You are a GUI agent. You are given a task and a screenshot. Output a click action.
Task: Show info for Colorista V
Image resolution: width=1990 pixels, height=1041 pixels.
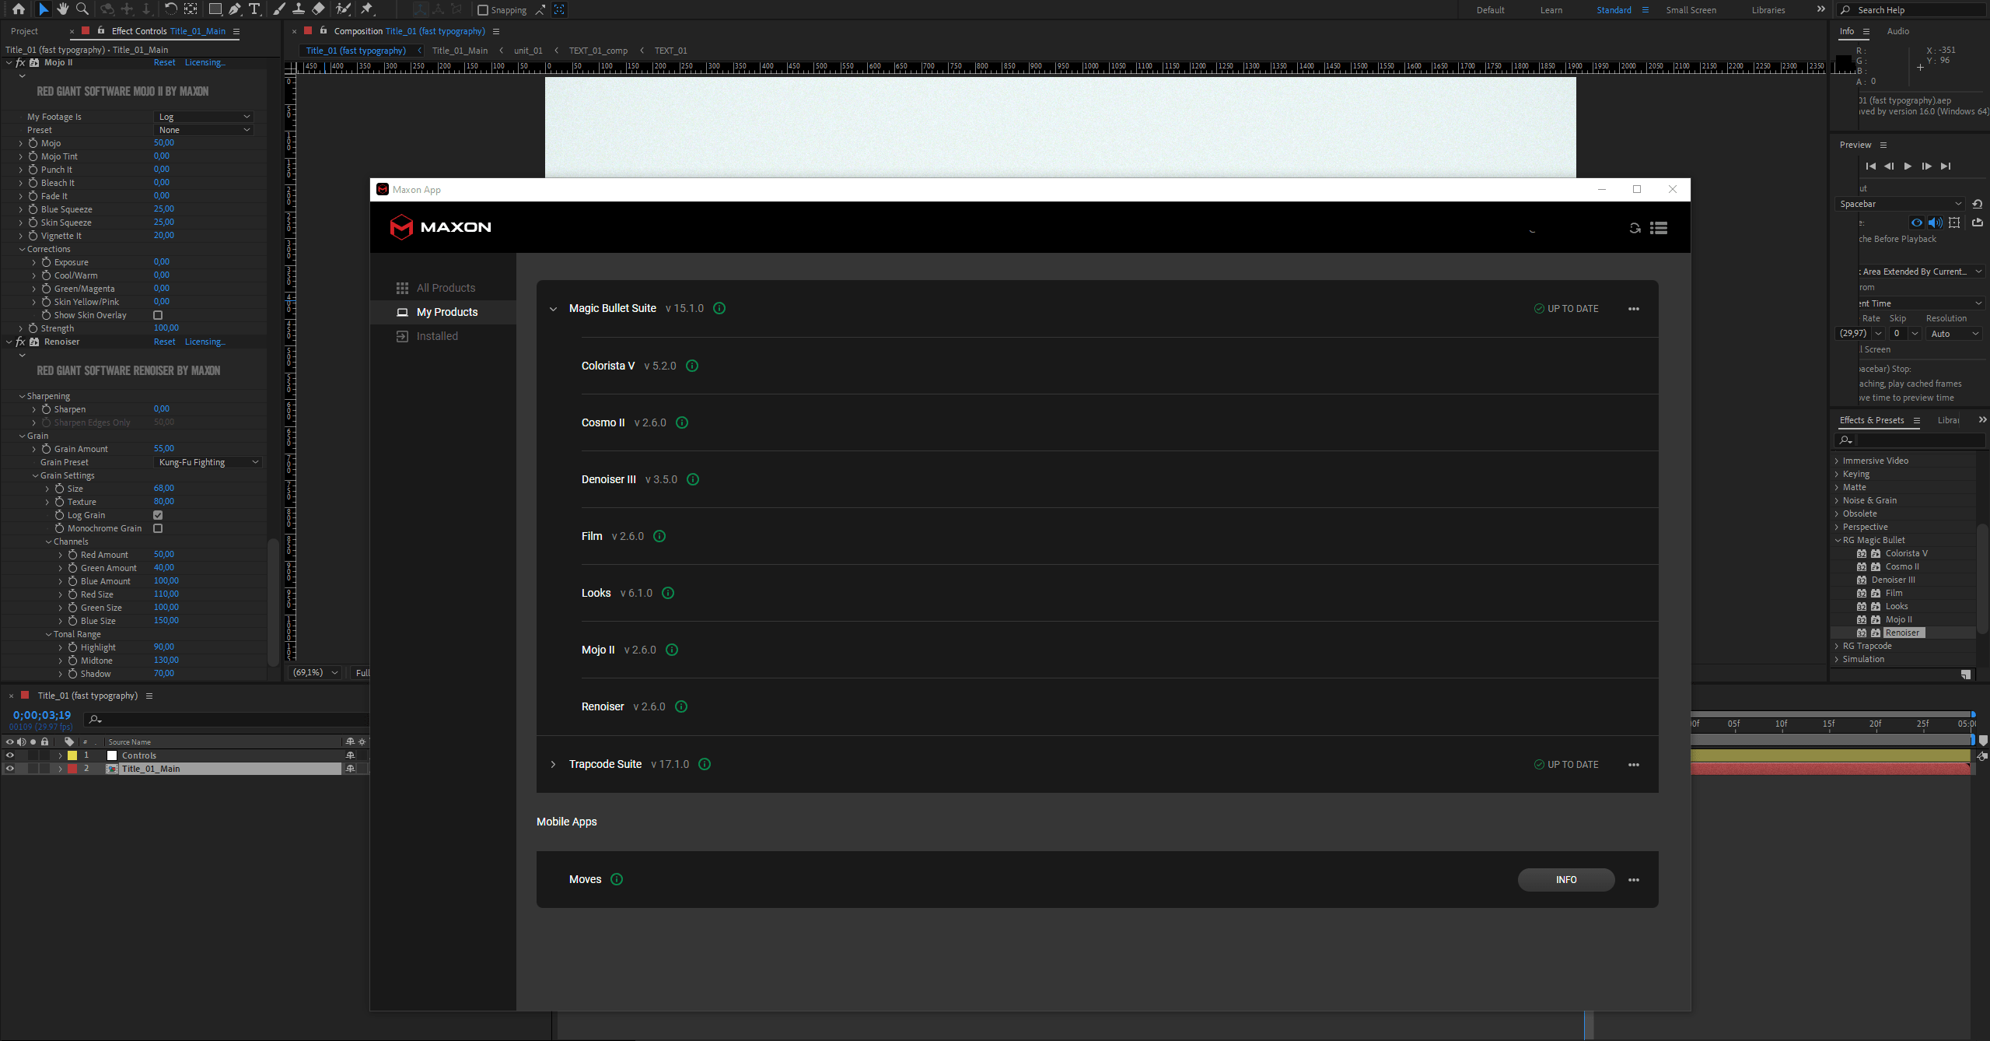pyautogui.click(x=692, y=366)
